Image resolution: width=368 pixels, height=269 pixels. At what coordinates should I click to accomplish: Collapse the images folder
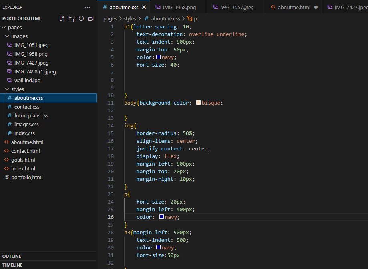pyautogui.click(x=7, y=36)
